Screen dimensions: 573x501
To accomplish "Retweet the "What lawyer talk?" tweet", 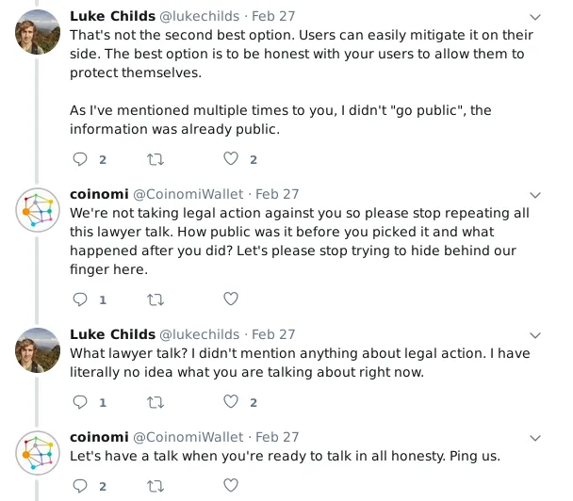I will point(156,402).
